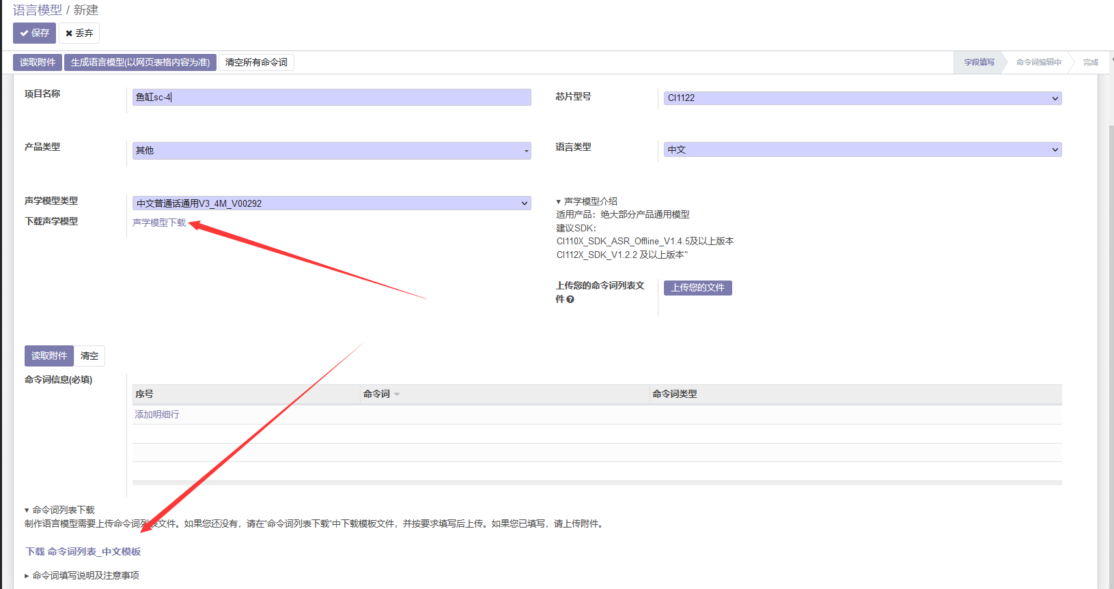Click the lower 读取附件 button above command table

tap(49, 356)
